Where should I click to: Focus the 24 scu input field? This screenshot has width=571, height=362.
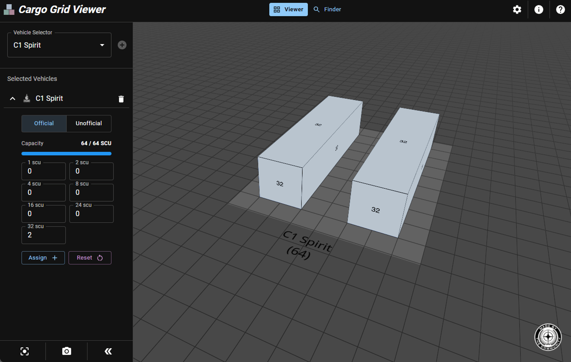click(x=92, y=214)
